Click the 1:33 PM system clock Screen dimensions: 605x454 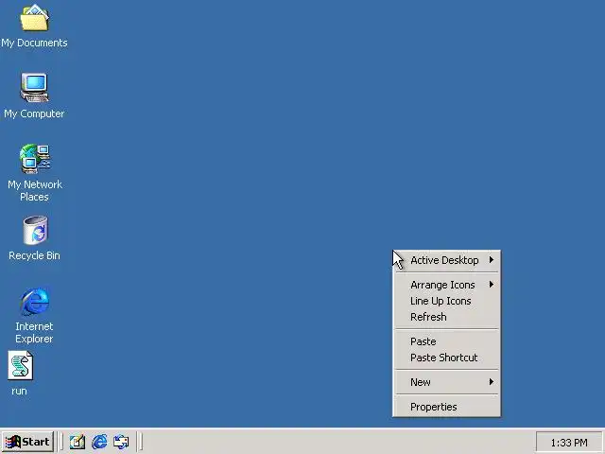point(569,443)
